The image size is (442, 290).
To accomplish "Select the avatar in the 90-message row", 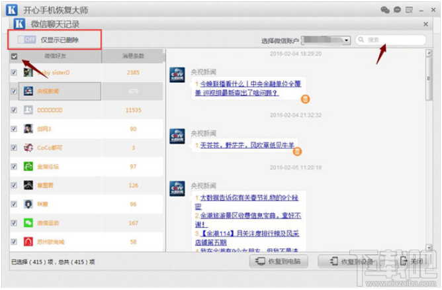I will tap(28, 129).
